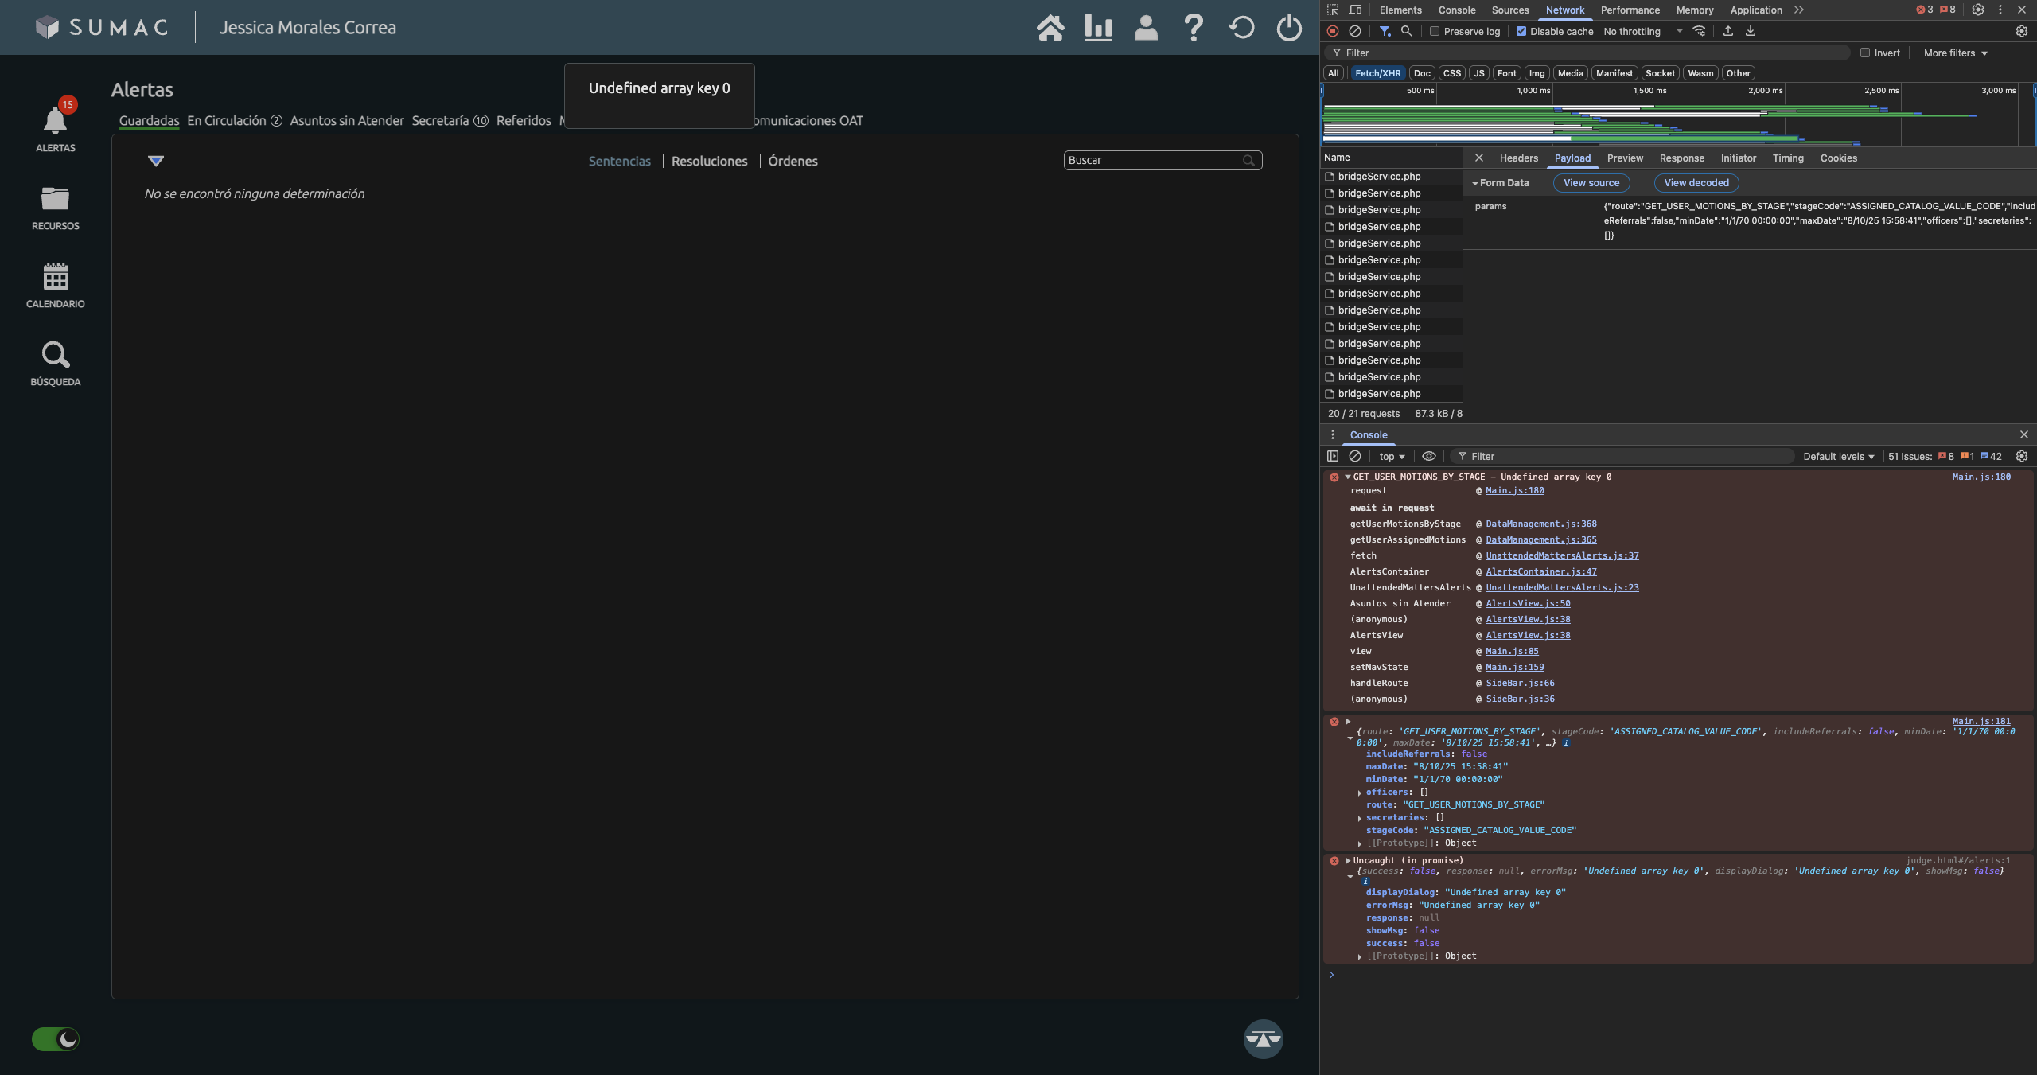Open the user profile icon
The image size is (2037, 1075).
[1145, 28]
